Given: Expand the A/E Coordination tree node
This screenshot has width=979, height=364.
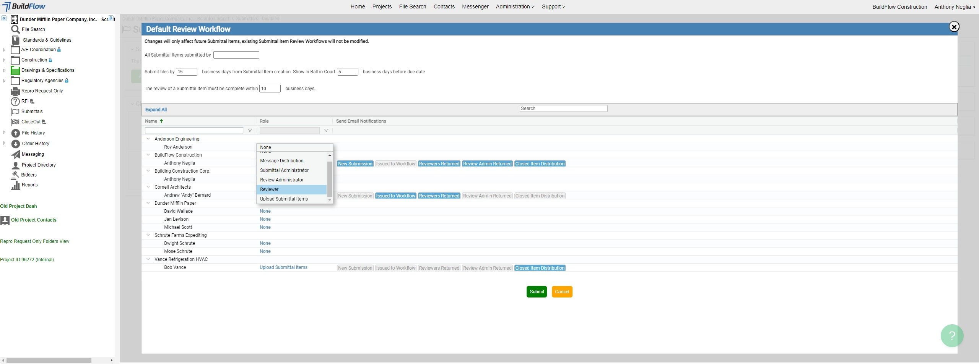Looking at the screenshot, I should click(x=4, y=50).
